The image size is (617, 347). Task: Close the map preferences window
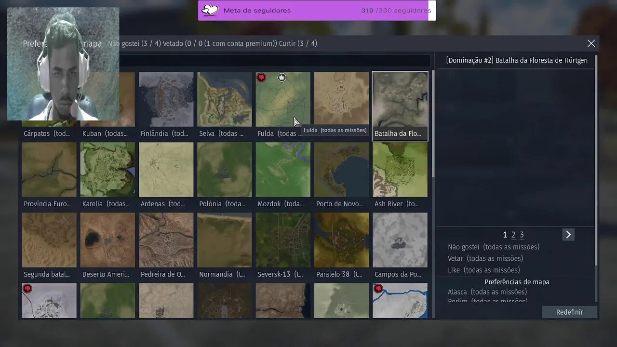tap(591, 43)
